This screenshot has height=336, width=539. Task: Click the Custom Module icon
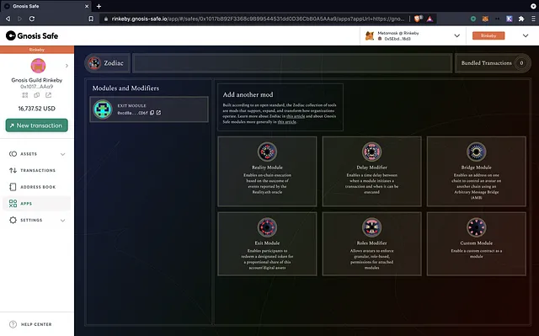tap(476, 227)
